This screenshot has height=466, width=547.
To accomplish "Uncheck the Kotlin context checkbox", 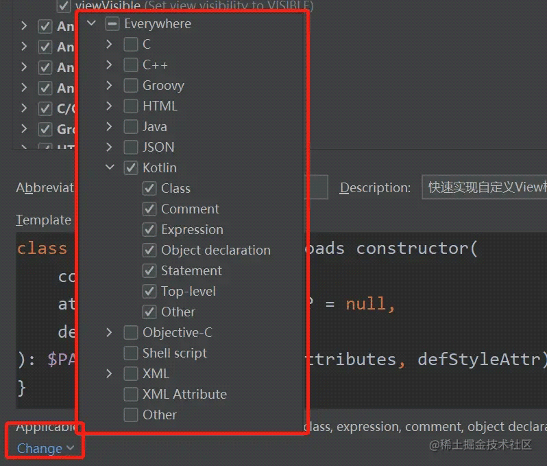I will click(x=130, y=167).
